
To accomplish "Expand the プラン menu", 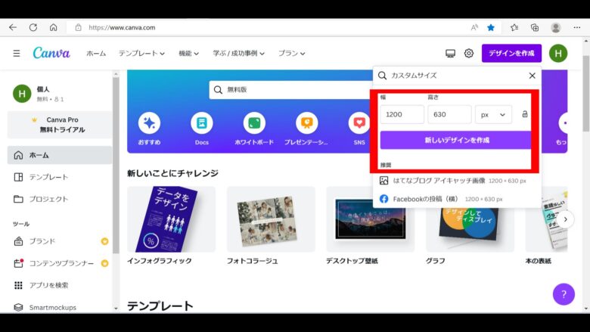I will coord(292,54).
